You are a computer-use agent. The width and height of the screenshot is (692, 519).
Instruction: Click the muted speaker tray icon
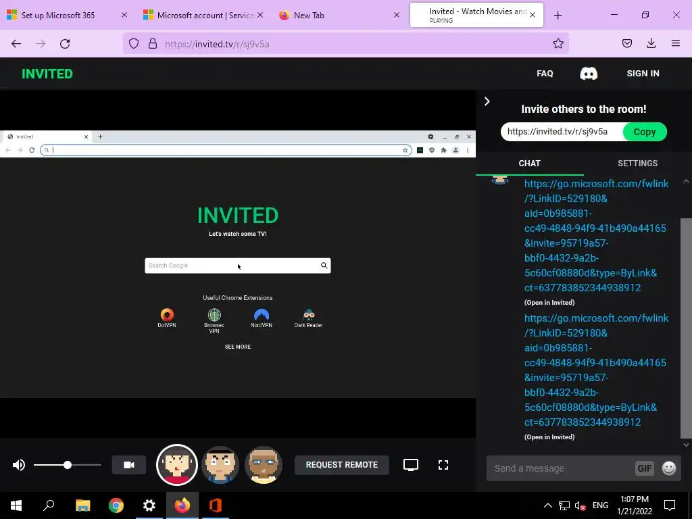pos(580,505)
